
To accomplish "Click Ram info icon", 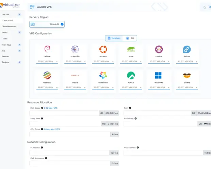I will (130, 108).
